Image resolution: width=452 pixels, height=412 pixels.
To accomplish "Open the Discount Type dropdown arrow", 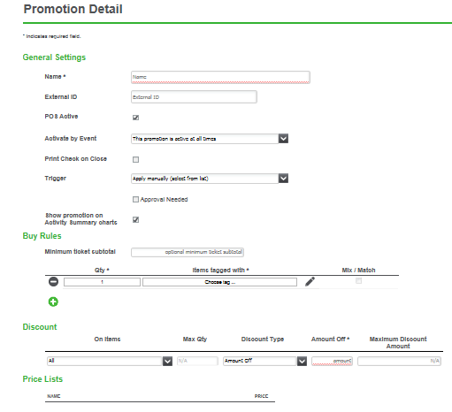I will [x=302, y=361].
